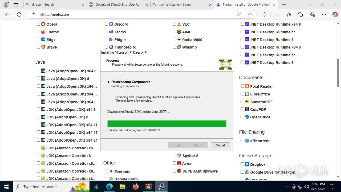
Task: Click the Windows taskbar search box
Action: (x=52, y=187)
